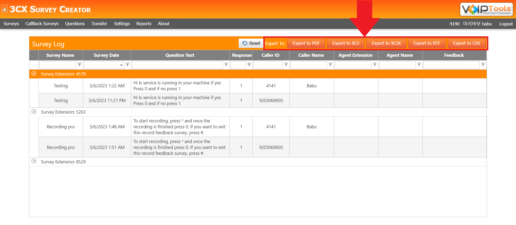Open the VoIPTools logo link
The width and height of the screenshot is (516, 225).
[x=486, y=9]
